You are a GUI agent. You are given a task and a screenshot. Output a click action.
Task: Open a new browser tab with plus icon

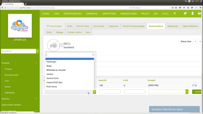(26, 4)
